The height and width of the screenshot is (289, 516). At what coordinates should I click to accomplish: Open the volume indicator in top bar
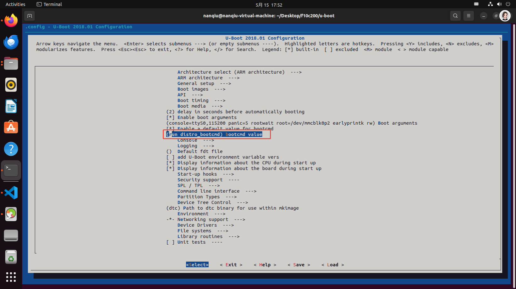(x=499, y=4)
